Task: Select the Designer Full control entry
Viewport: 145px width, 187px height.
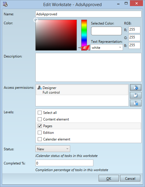Action: pos(82,90)
